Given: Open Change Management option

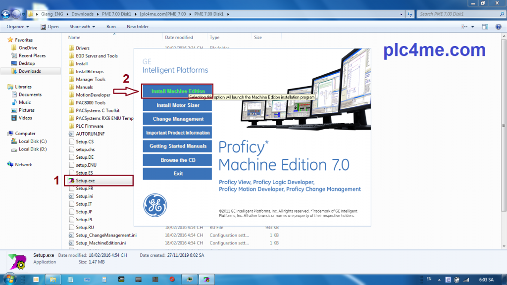Looking at the screenshot, I should coord(177,119).
